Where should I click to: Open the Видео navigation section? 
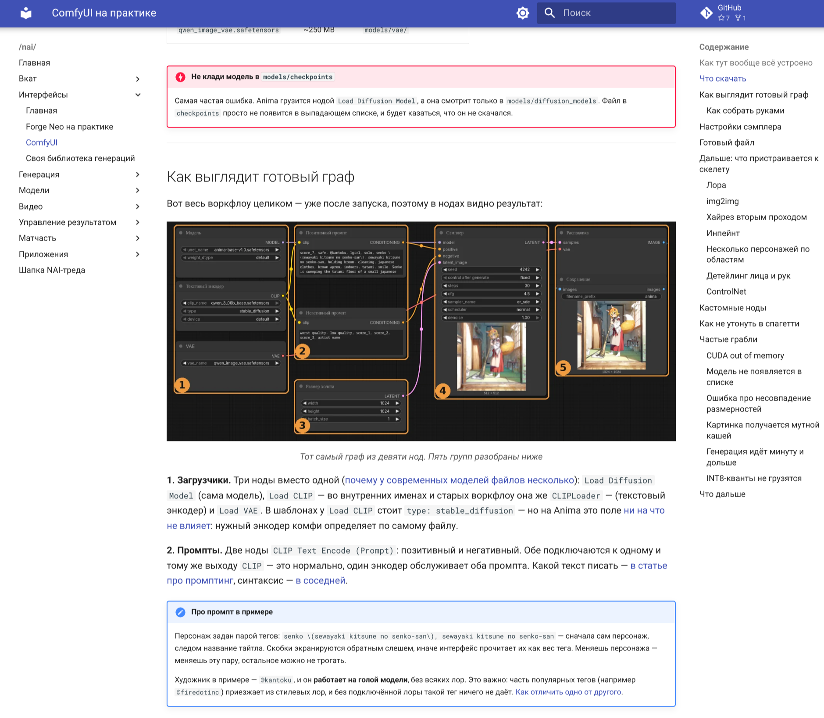(x=31, y=206)
